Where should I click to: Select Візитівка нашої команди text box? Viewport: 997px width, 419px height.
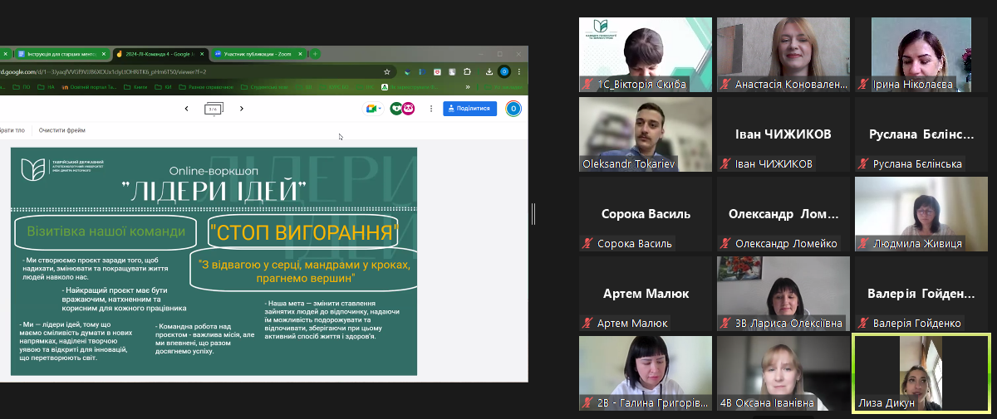[x=106, y=231]
